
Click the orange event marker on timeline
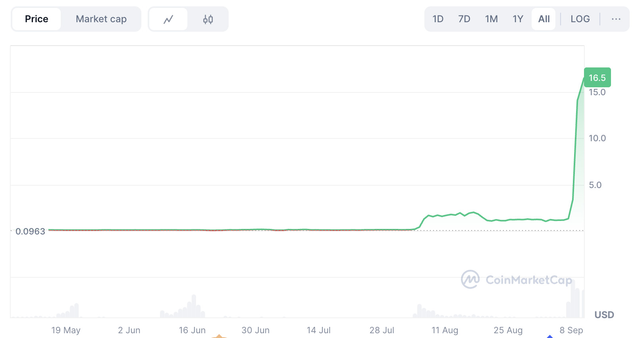click(x=219, y=336)
